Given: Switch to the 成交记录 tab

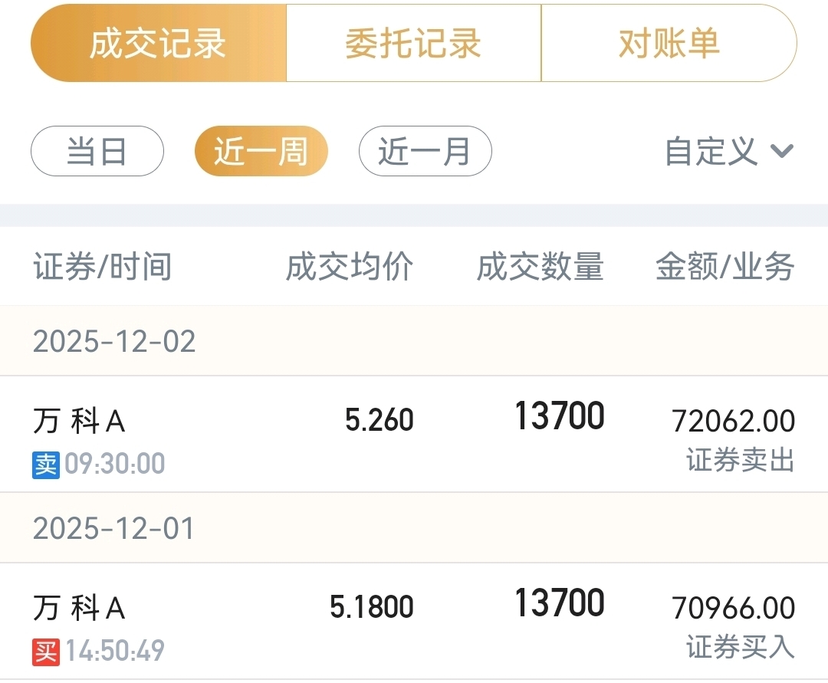Looking at the screenshot, I should pos(158,44).
